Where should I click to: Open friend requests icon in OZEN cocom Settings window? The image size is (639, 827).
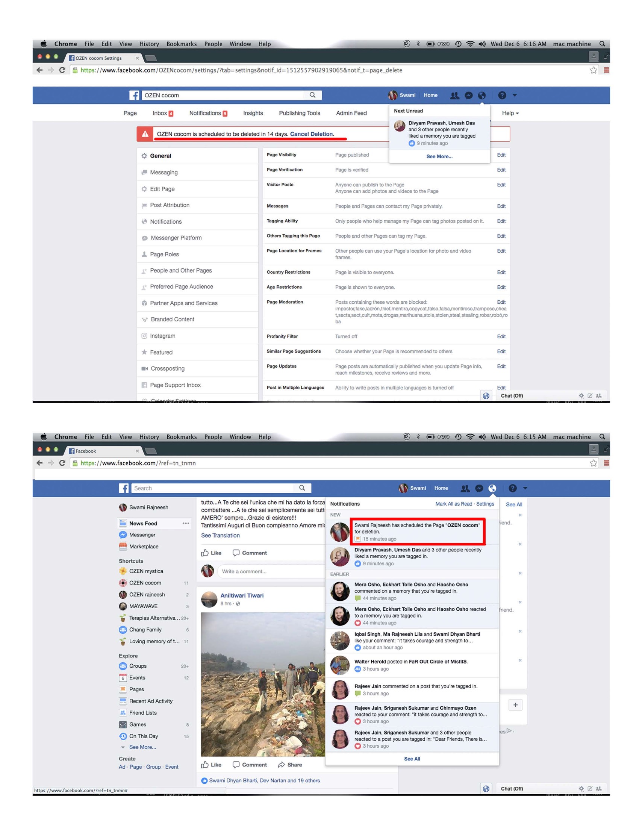[454, 95]
